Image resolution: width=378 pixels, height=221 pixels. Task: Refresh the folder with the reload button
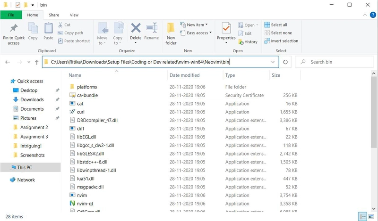click(285, 62)
